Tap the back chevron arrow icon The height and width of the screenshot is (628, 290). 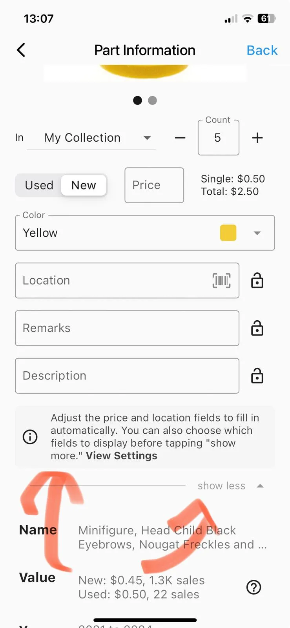[21, 50]
